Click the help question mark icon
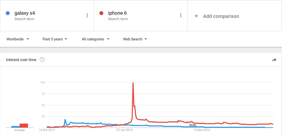Screen dimensions: 282x137 (42, 60)
